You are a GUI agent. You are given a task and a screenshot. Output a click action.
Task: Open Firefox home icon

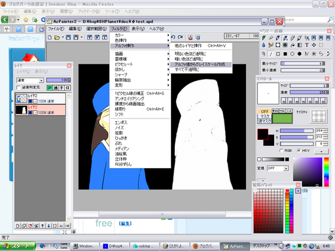click(x=26, y=20)
